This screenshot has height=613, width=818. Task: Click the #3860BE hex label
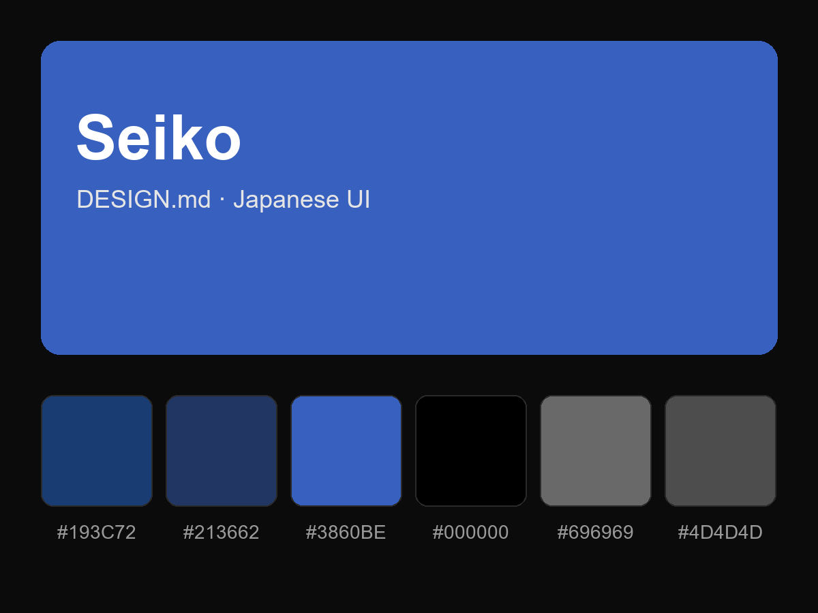click(x=346, y=533)
